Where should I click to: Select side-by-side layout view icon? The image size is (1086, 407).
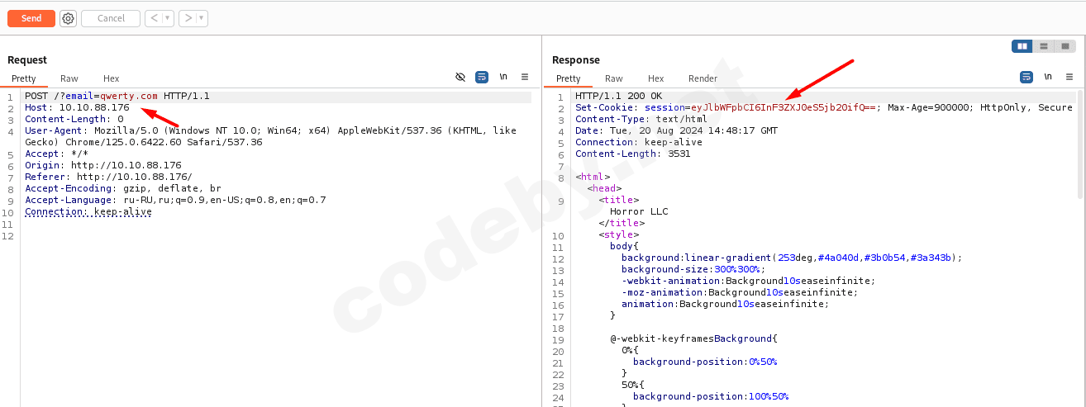(x=1022, y=46)
